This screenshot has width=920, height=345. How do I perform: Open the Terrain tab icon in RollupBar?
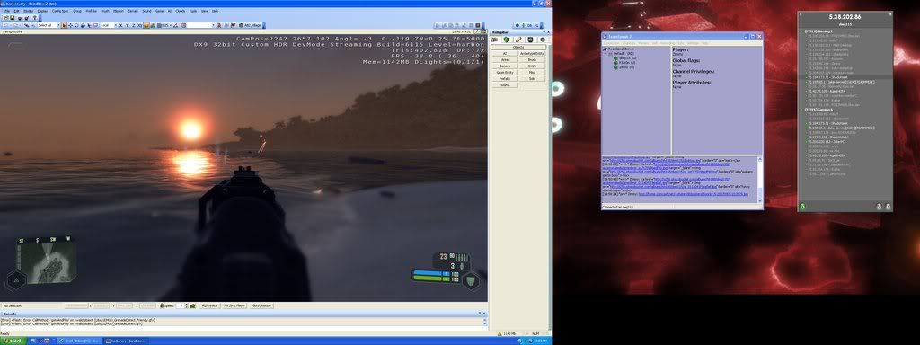click(507, 40)
